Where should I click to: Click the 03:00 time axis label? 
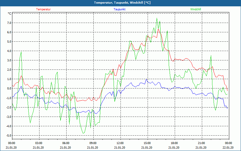click(x=39, y=143)
